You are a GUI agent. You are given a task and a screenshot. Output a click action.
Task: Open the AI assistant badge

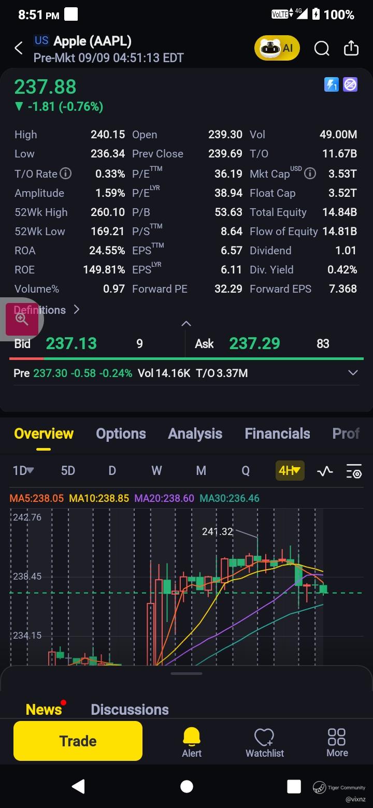[277, 48]
